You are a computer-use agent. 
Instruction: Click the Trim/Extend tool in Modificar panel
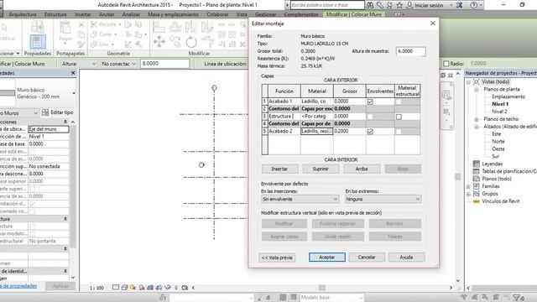pyautogui.click(x=207, y=42)
